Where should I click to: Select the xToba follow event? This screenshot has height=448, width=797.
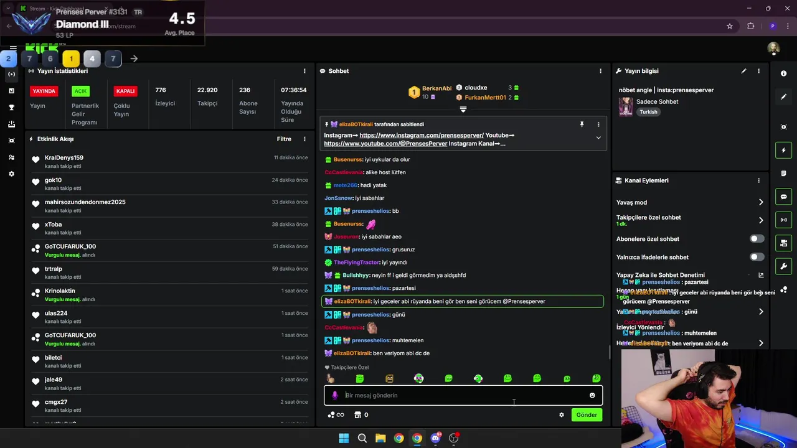point(170,228)
